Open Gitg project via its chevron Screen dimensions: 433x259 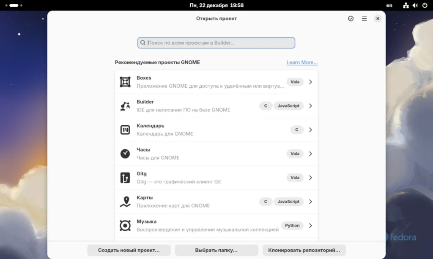310,178
